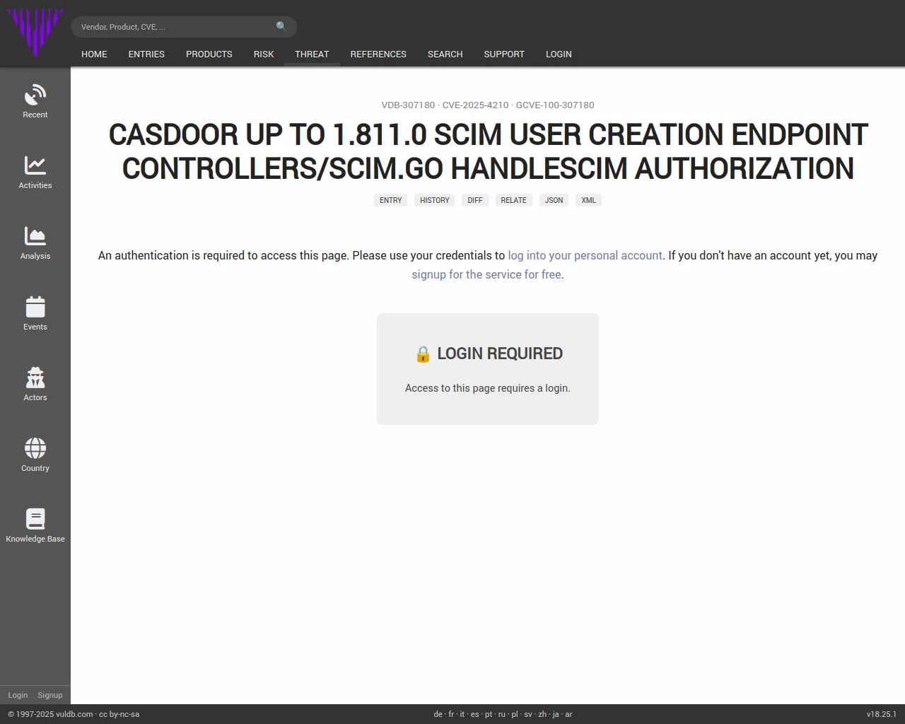Open the JSON export tab

[x=554, y=200]
